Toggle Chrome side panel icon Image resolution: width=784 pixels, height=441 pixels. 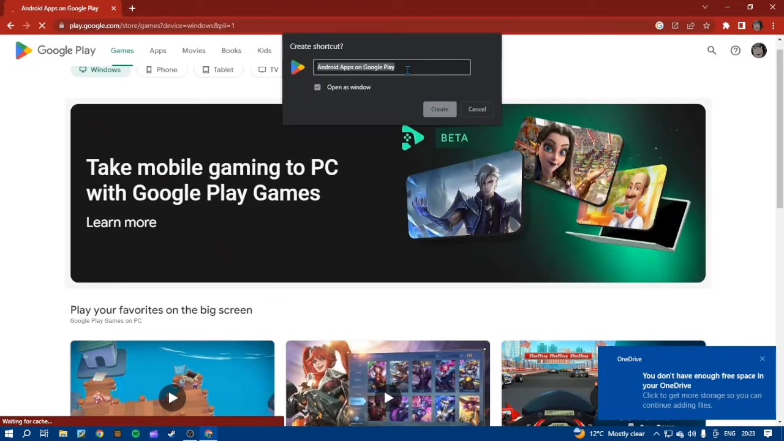point(742,26)
